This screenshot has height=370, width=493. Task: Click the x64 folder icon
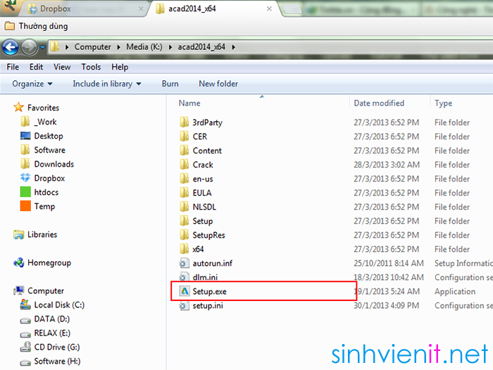point(185,249)
